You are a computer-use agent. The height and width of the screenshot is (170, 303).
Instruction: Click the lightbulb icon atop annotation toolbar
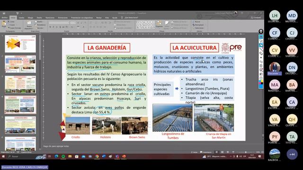(261, 31)
